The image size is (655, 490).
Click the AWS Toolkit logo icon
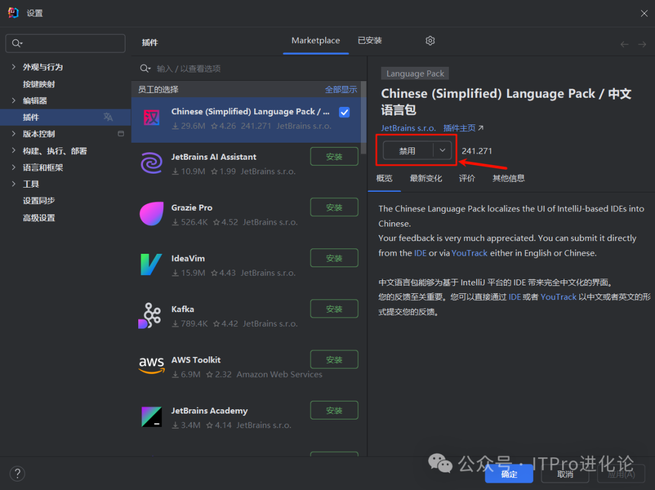click(x=151, y=365)
